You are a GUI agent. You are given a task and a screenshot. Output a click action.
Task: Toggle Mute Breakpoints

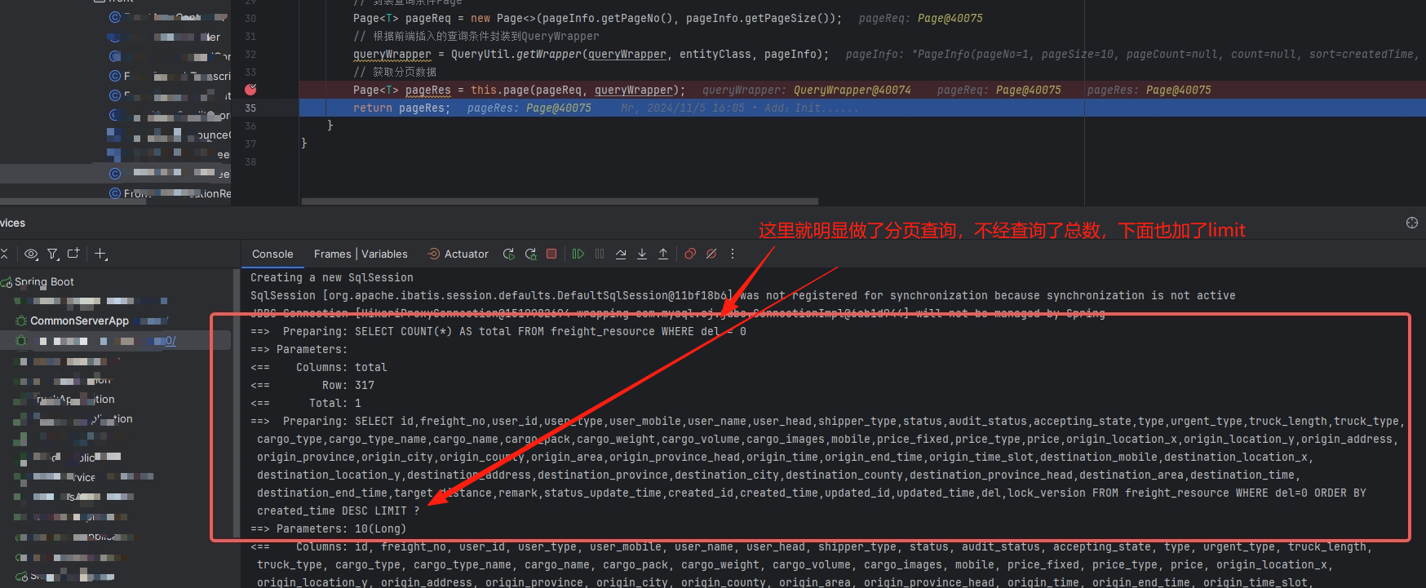pos(711,254)
